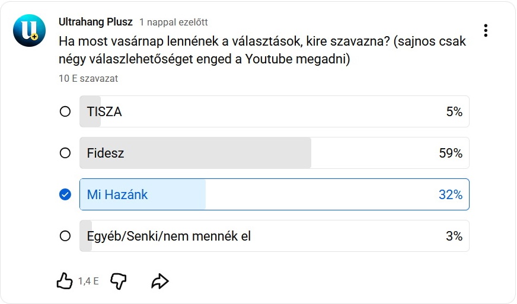Click the thumbs-down dislike icon
Viewport: 517px width, 304px height.
tap(119, 281)
